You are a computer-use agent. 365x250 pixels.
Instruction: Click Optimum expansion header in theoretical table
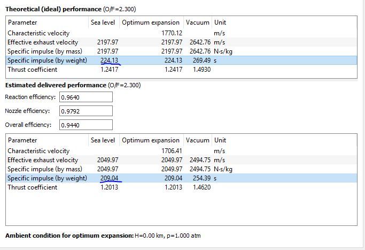[151, 22]
